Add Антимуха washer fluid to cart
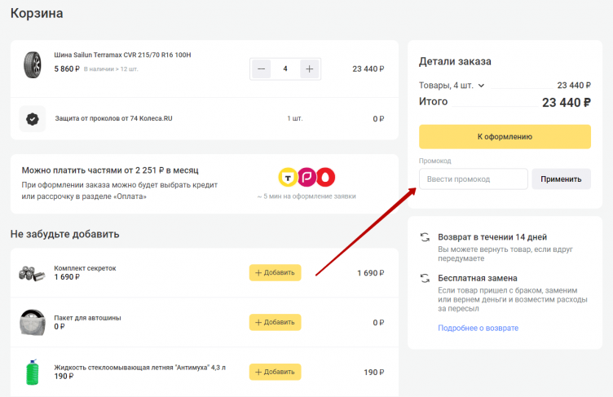Viewport: 613px width, 397px height. [276, 372]
